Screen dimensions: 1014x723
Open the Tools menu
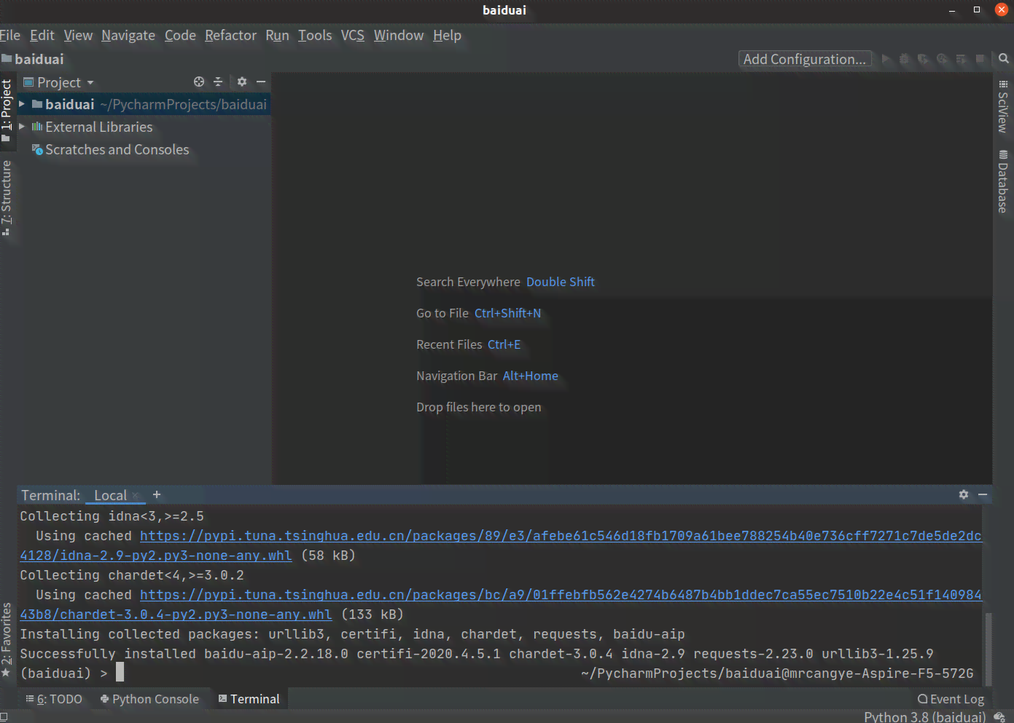click(x=315, y=35)
